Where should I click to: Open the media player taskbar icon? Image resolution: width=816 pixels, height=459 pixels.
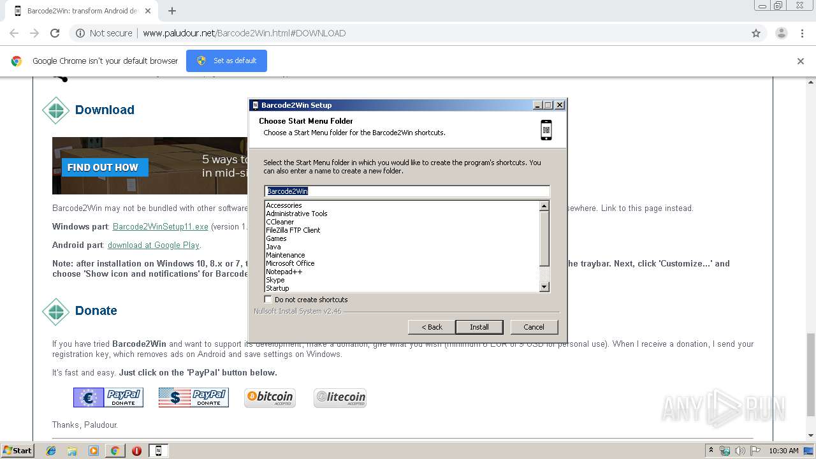pos(94,451)
